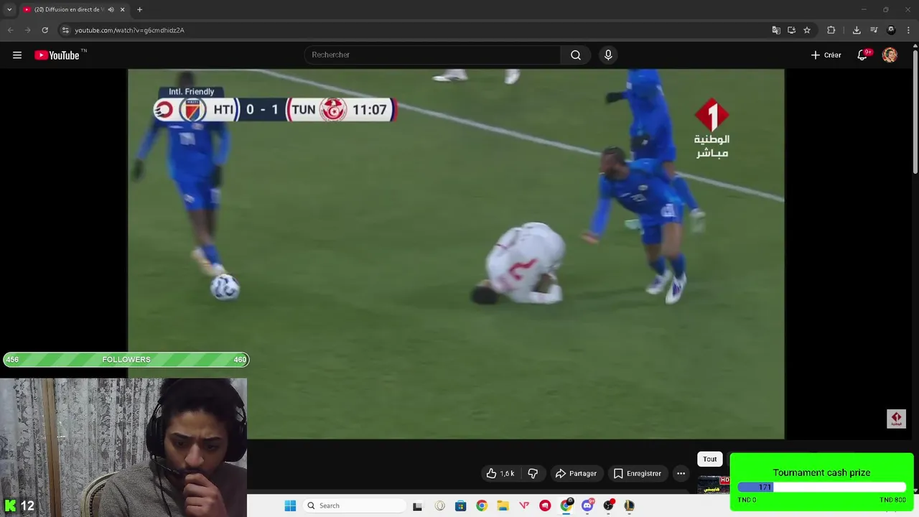Image resolution: width=919 pixels, height=517 pixels.
Task: Bookmark this page with the star
Action: tap(807, 30)
